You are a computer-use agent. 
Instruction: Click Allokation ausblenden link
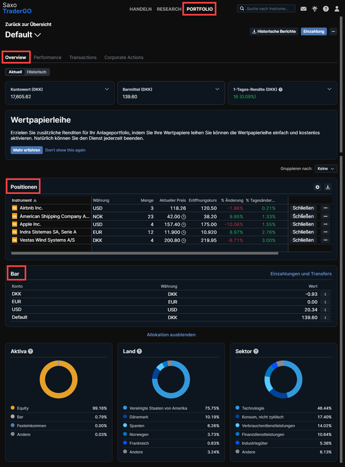(x=171, y=335)
